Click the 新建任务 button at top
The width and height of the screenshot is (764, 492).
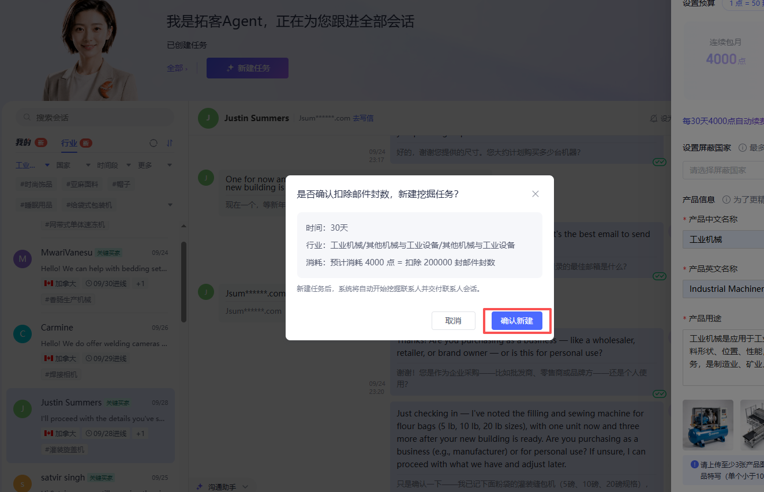[x=248, y=68]
